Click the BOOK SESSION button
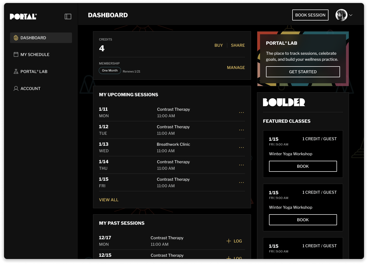Screen dimensions: 368x264 point(310,15)
